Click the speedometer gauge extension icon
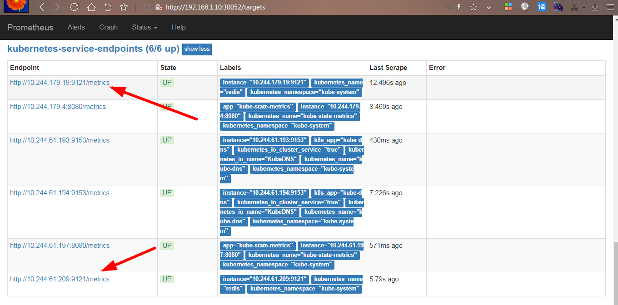 (x=558, y=7)
